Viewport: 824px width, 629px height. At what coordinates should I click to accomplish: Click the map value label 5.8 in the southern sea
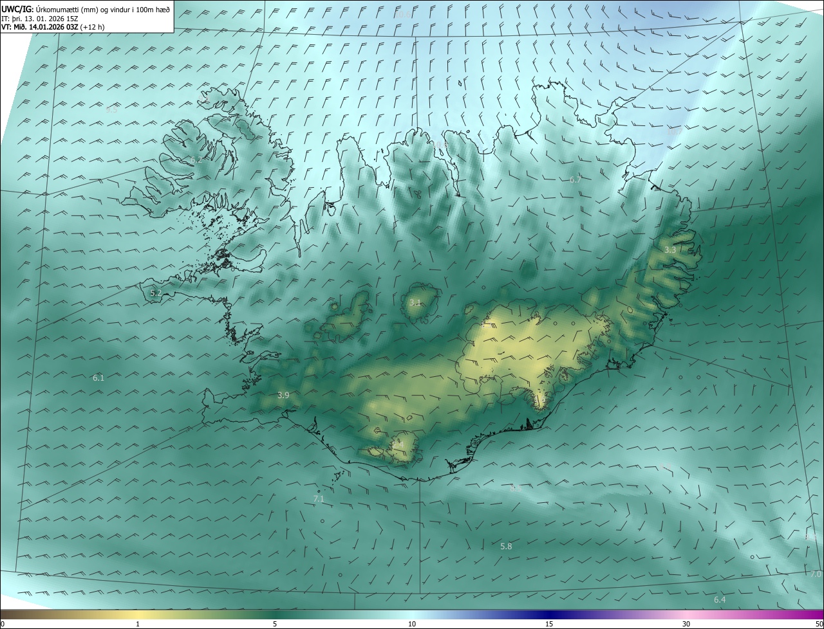pyautogui.click(x=507, y=546)
